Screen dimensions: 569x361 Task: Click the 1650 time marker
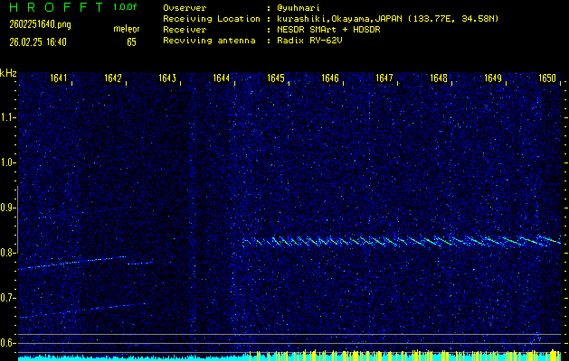coord(547,79)
